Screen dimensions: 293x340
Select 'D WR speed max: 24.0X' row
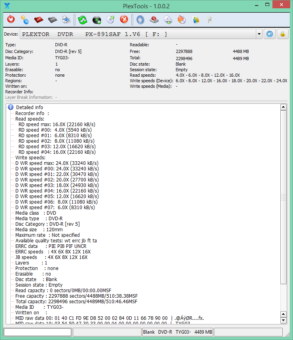pyautogui.click(x=57, y=163)
